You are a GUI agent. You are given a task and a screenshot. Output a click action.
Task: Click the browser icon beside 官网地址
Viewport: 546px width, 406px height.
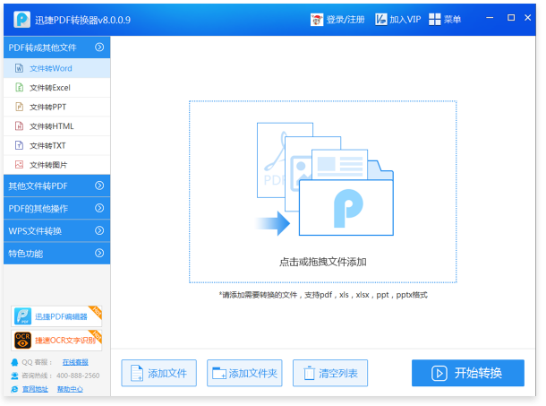14,389
